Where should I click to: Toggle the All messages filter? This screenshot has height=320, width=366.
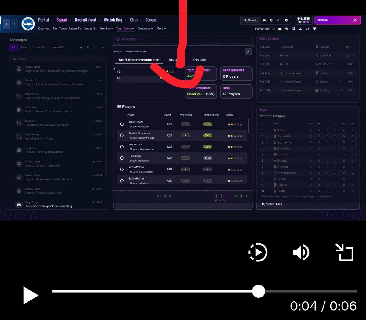(13, 47)
